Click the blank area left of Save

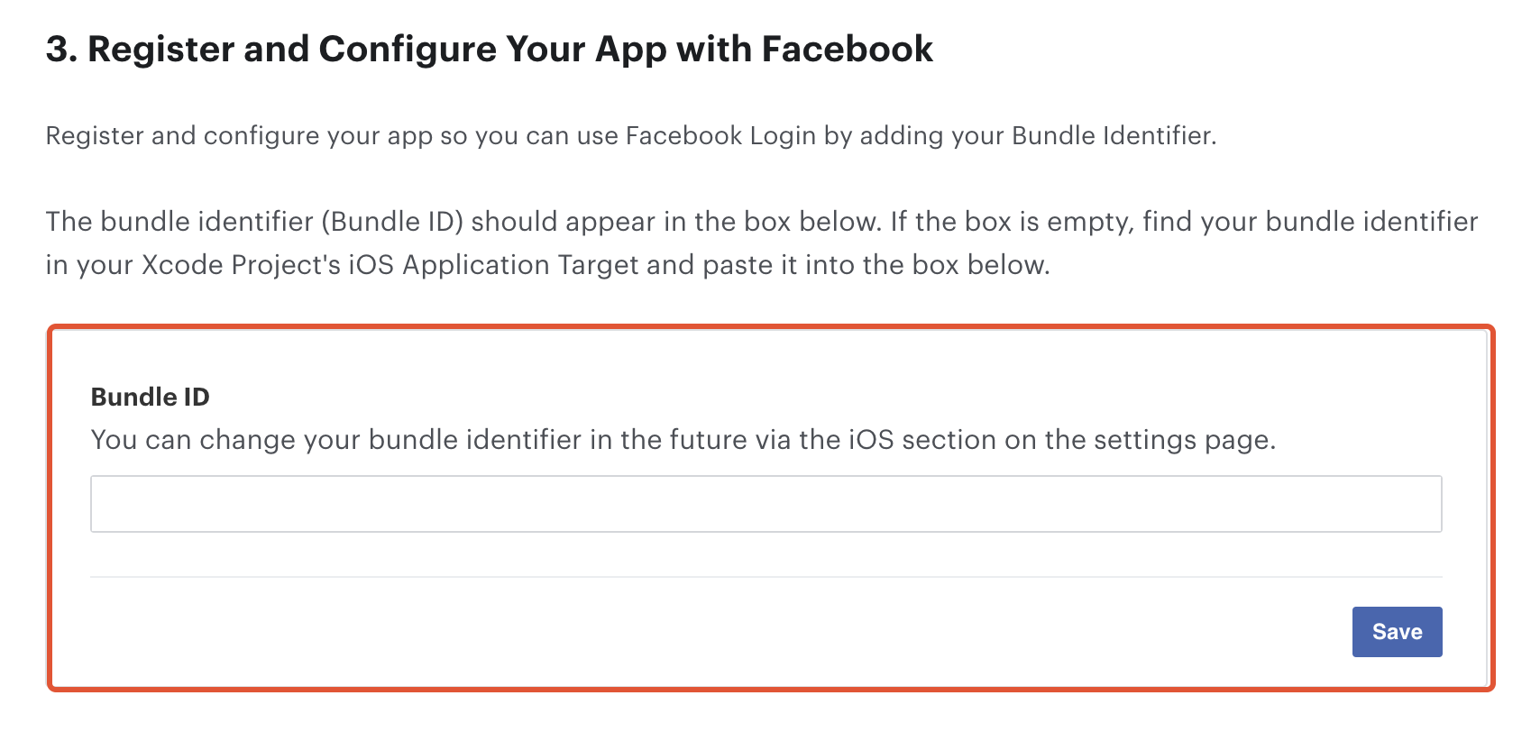coord(721,632)
